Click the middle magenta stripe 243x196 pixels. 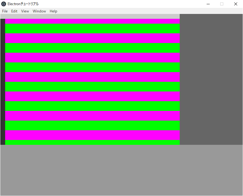point(91,77)
